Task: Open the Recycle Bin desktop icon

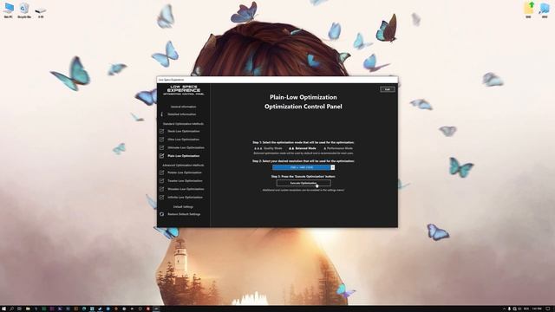Action: click(24, 10)
